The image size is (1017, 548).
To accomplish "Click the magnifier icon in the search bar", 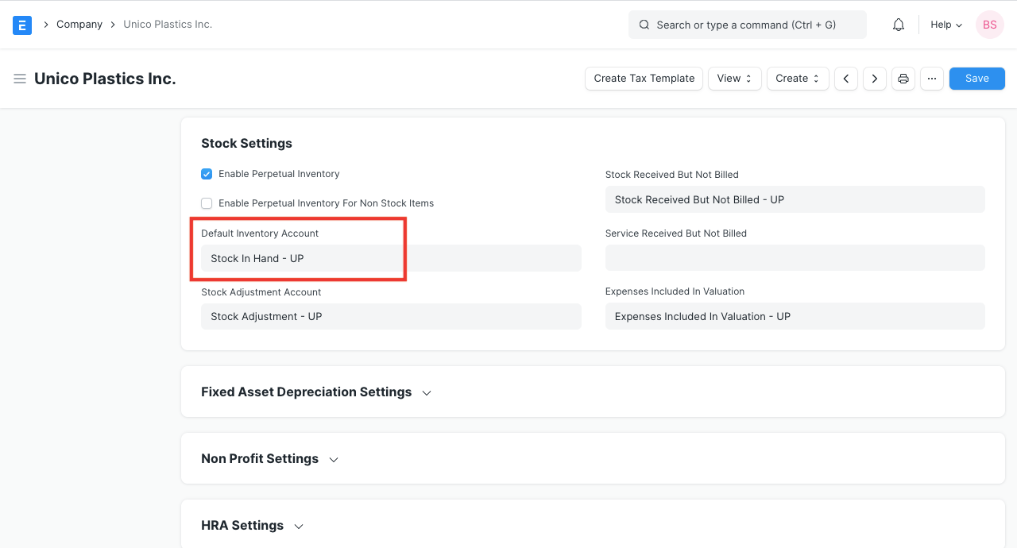I will [x=644, y=25].
